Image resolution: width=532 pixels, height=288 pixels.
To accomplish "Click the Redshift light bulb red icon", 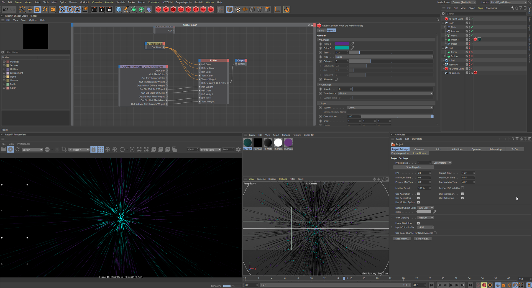I will (x=166, y=9).
